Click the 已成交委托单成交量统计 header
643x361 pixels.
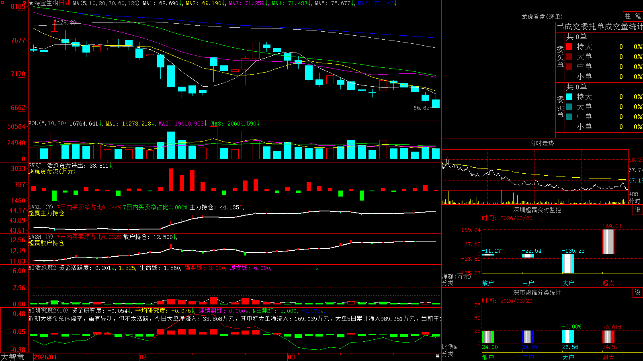[x=600, y=26]
